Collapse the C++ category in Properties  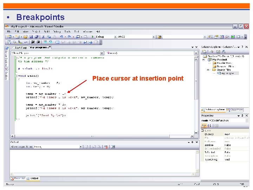[202, 131]
